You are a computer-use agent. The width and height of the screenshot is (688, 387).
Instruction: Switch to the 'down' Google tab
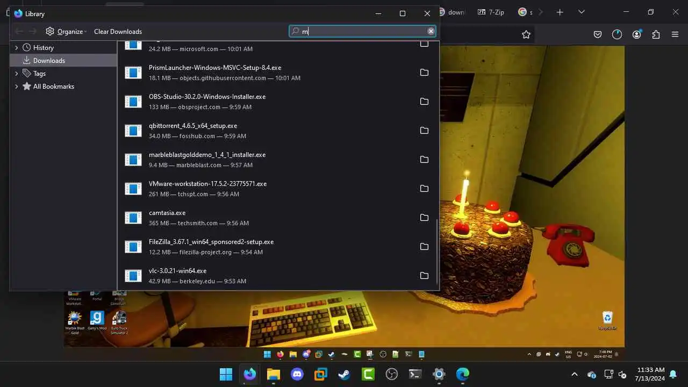451,12
